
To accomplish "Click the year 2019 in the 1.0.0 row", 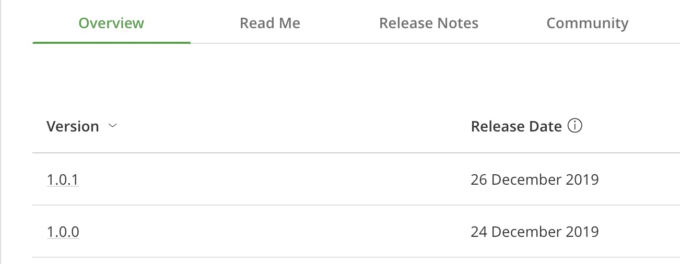I will (582, 232).
